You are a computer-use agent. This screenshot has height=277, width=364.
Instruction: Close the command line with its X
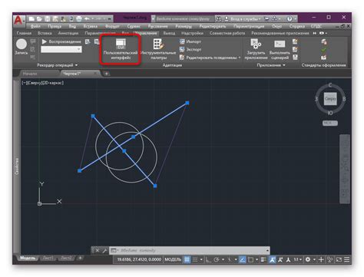click(x=98, y=250)
